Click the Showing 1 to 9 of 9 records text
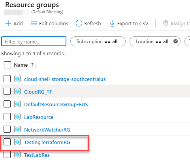 tap(33, 54)
